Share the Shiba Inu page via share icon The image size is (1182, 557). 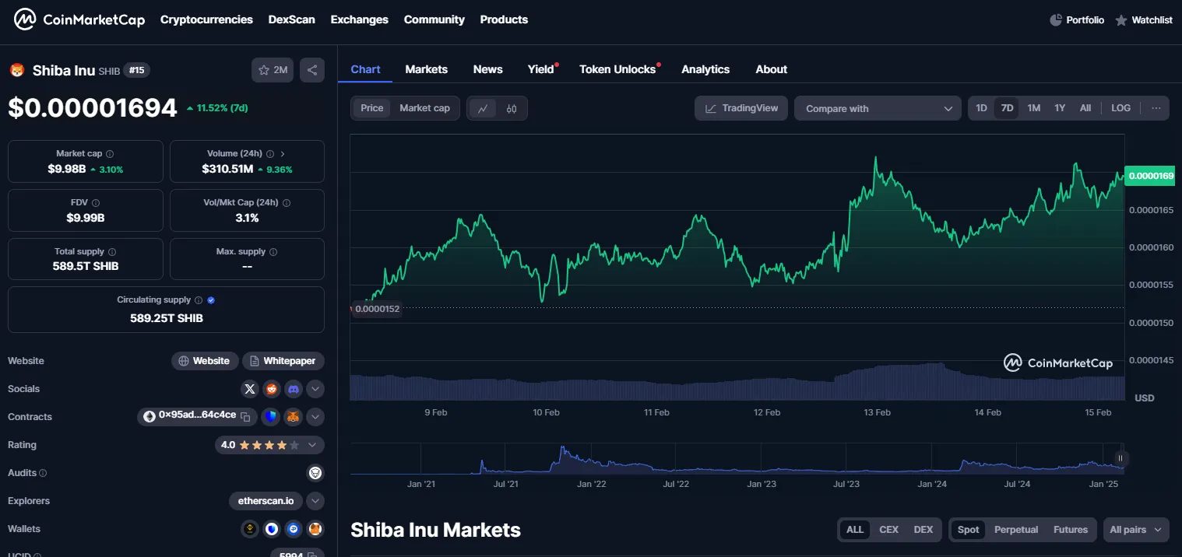[x=312, y=69]
